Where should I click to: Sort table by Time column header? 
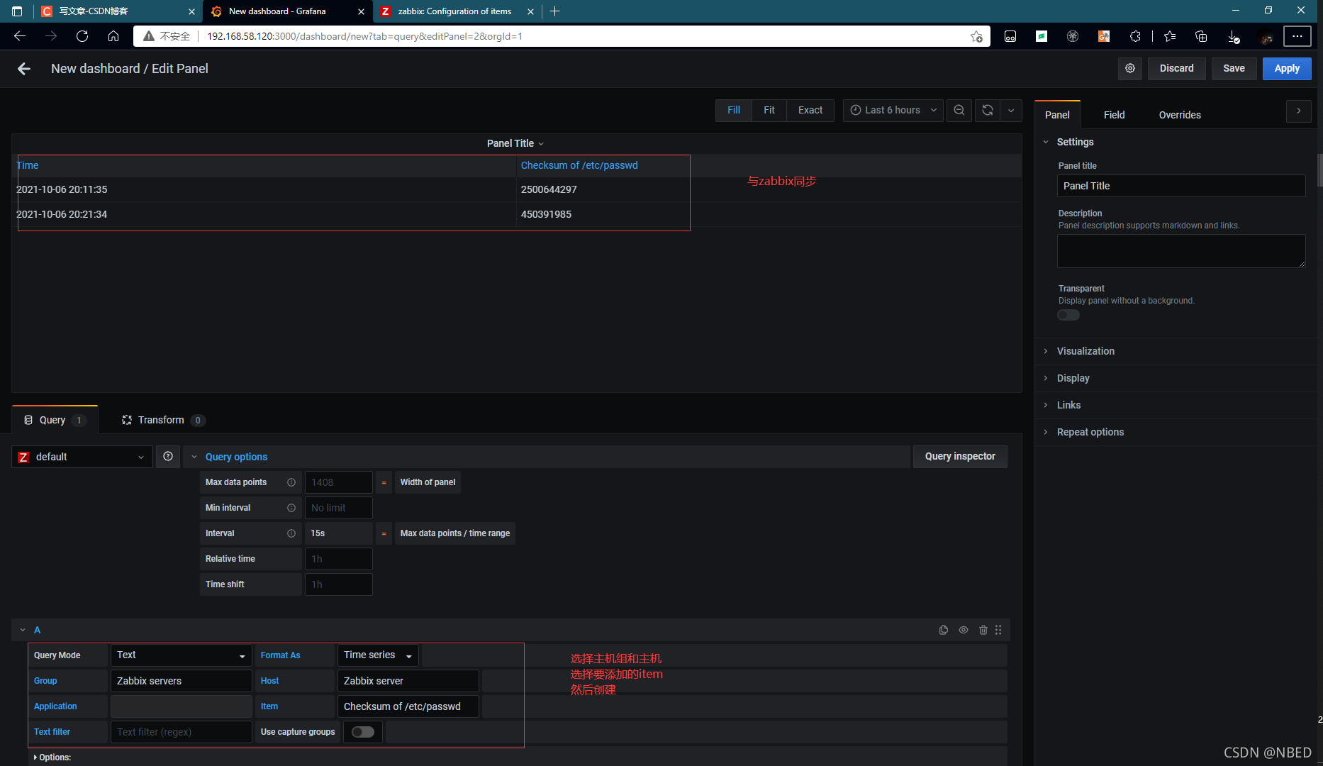pyautogui.click(x=28, y=165)
